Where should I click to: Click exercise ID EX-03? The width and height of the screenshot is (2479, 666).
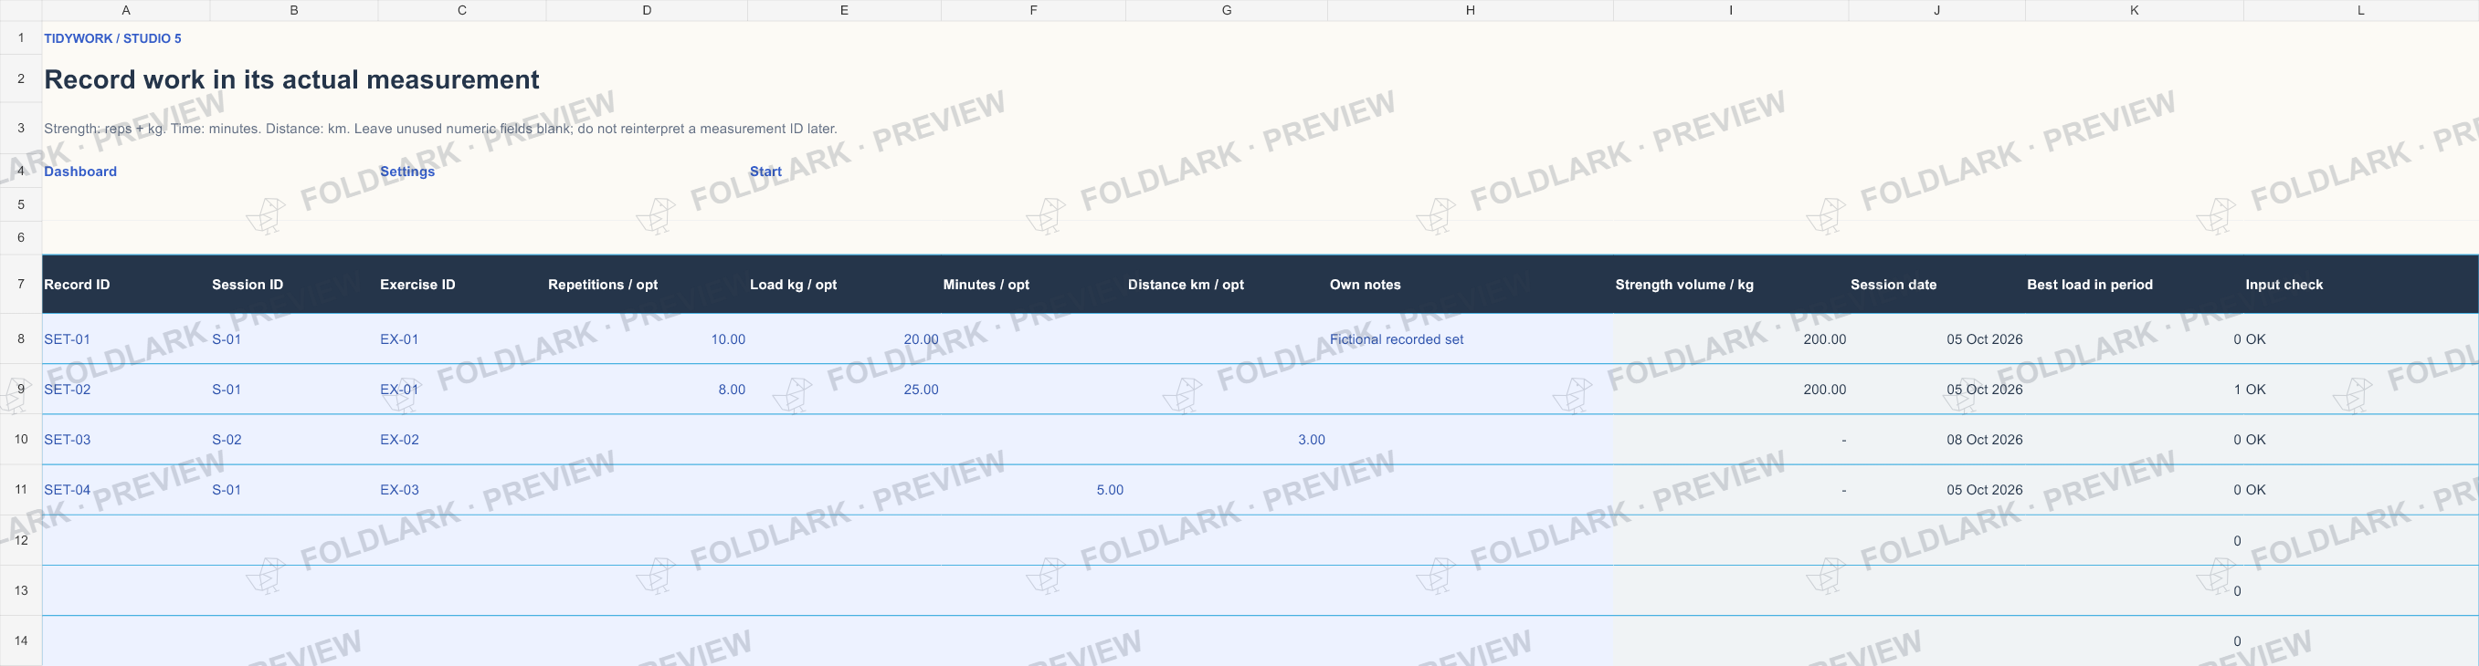coord(462,489)
